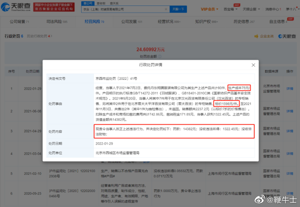The height and width of the screenshot is (207, 300).
Task: Click 沪市监闵处〔2020〕122020000466号 cell
Action: [72, 193]
